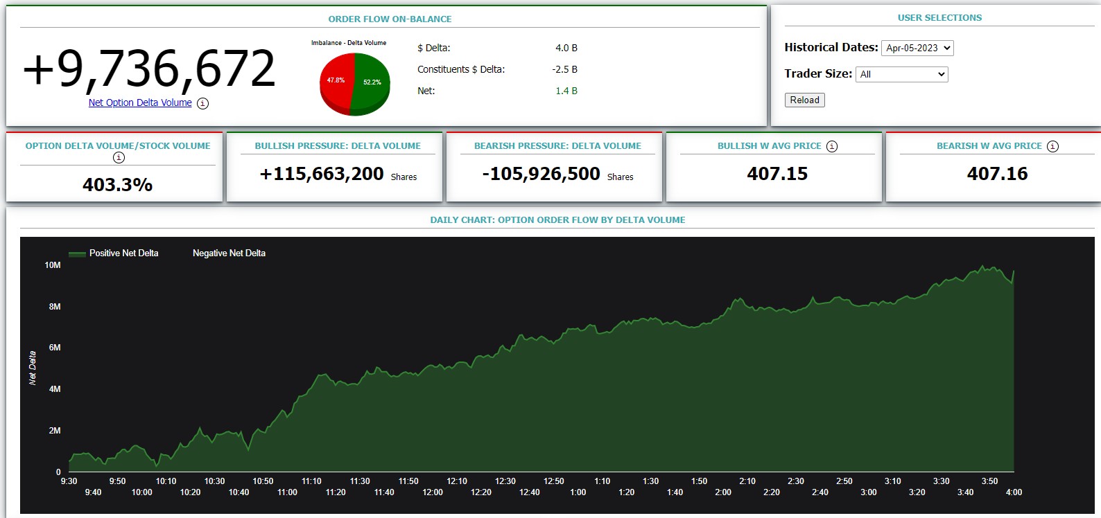Open the Historical Dates dropdown

[917, 48]
